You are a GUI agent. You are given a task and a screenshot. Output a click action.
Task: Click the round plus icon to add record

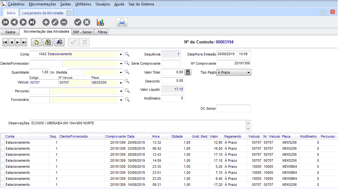(46, 22)
